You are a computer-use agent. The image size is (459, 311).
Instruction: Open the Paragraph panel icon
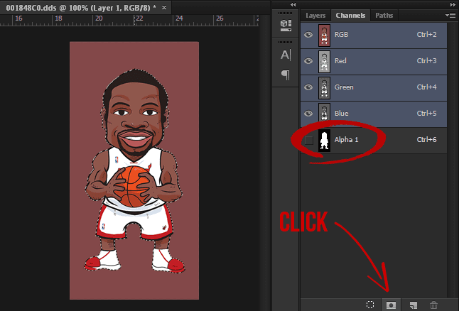pos(286,75)
